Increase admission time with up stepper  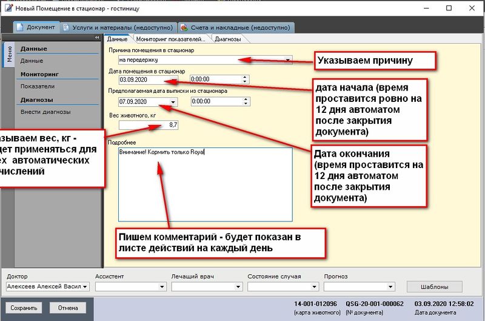tap(245, 77)
